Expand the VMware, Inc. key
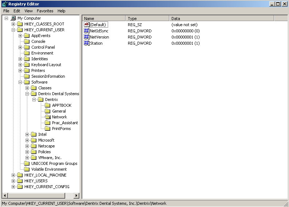289x207 pixels. [27, 158]
